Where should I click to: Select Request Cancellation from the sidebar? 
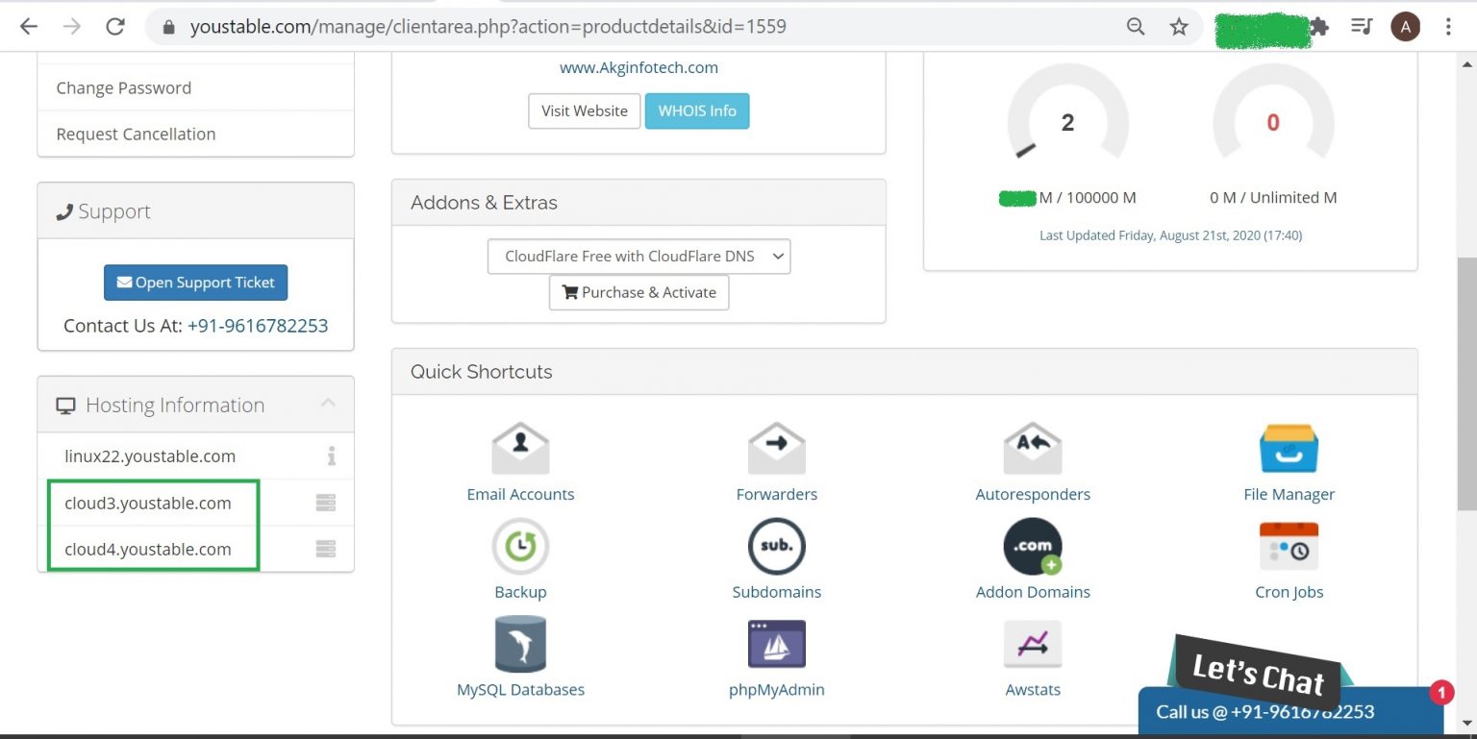135,134
